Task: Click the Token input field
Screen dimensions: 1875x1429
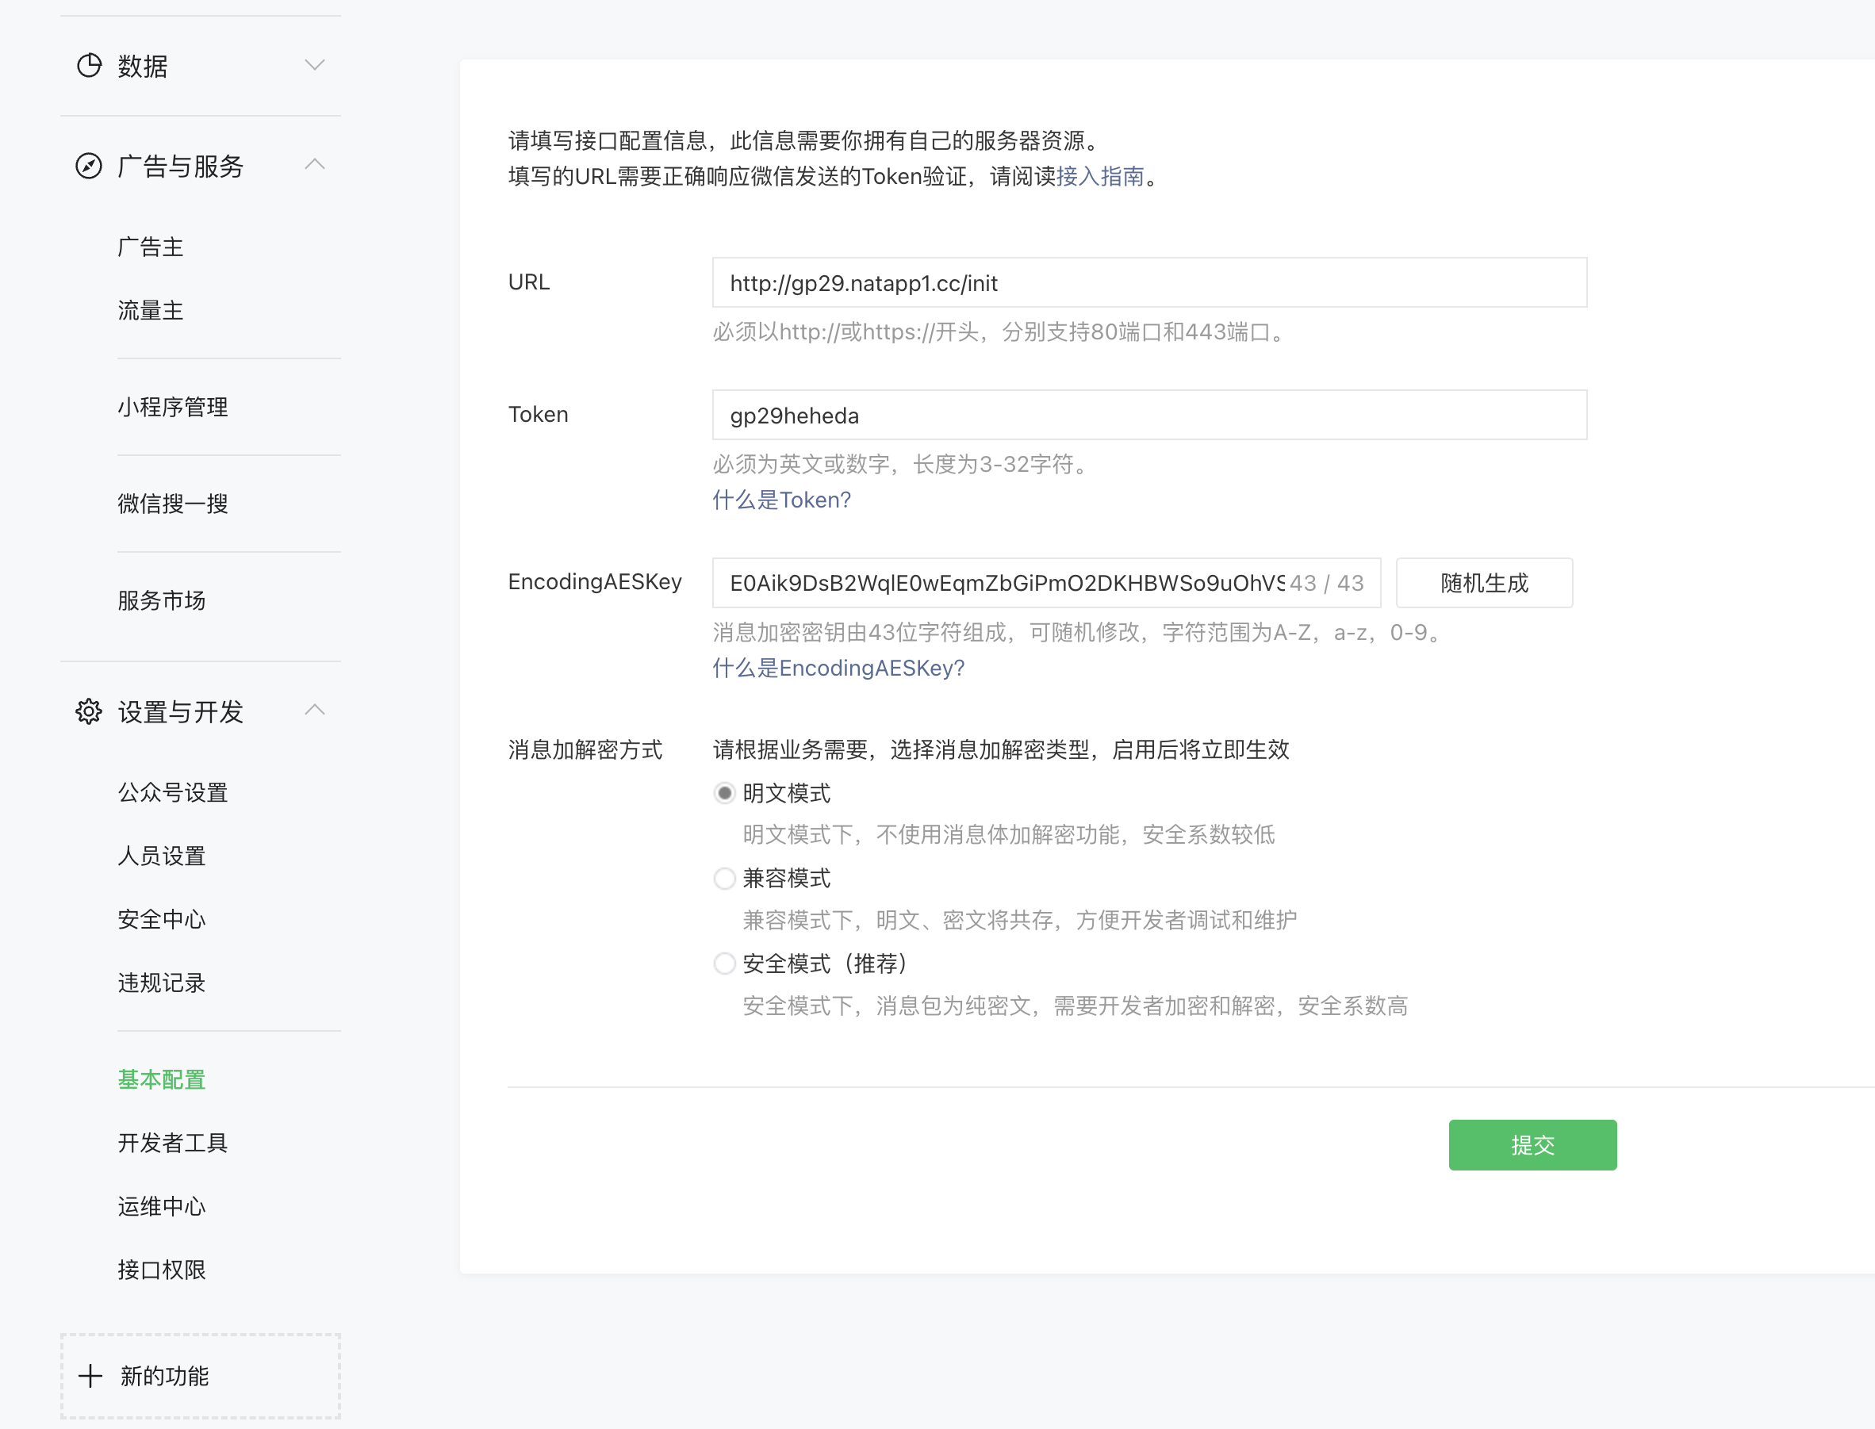Action: pyautogui.click(x=1149, y=415)
